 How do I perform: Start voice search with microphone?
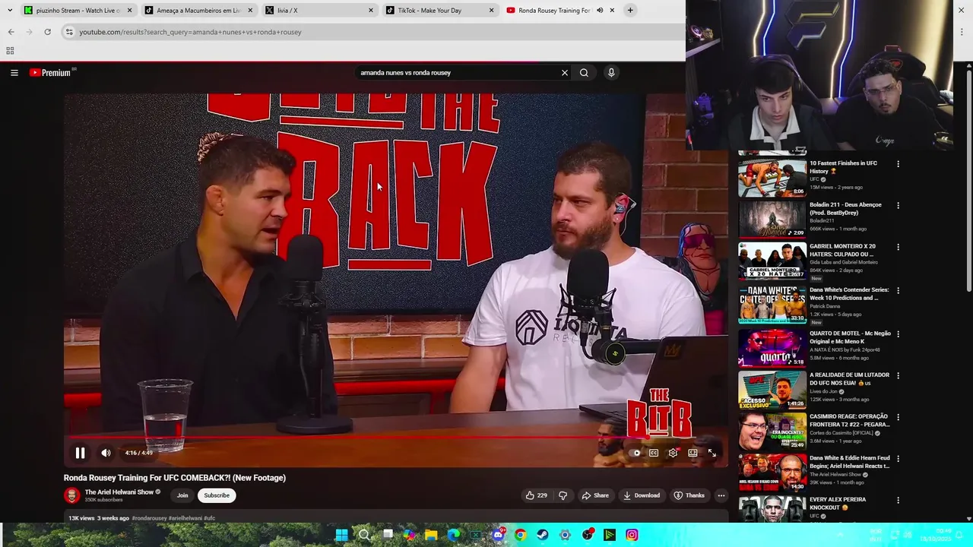(611, 73)
